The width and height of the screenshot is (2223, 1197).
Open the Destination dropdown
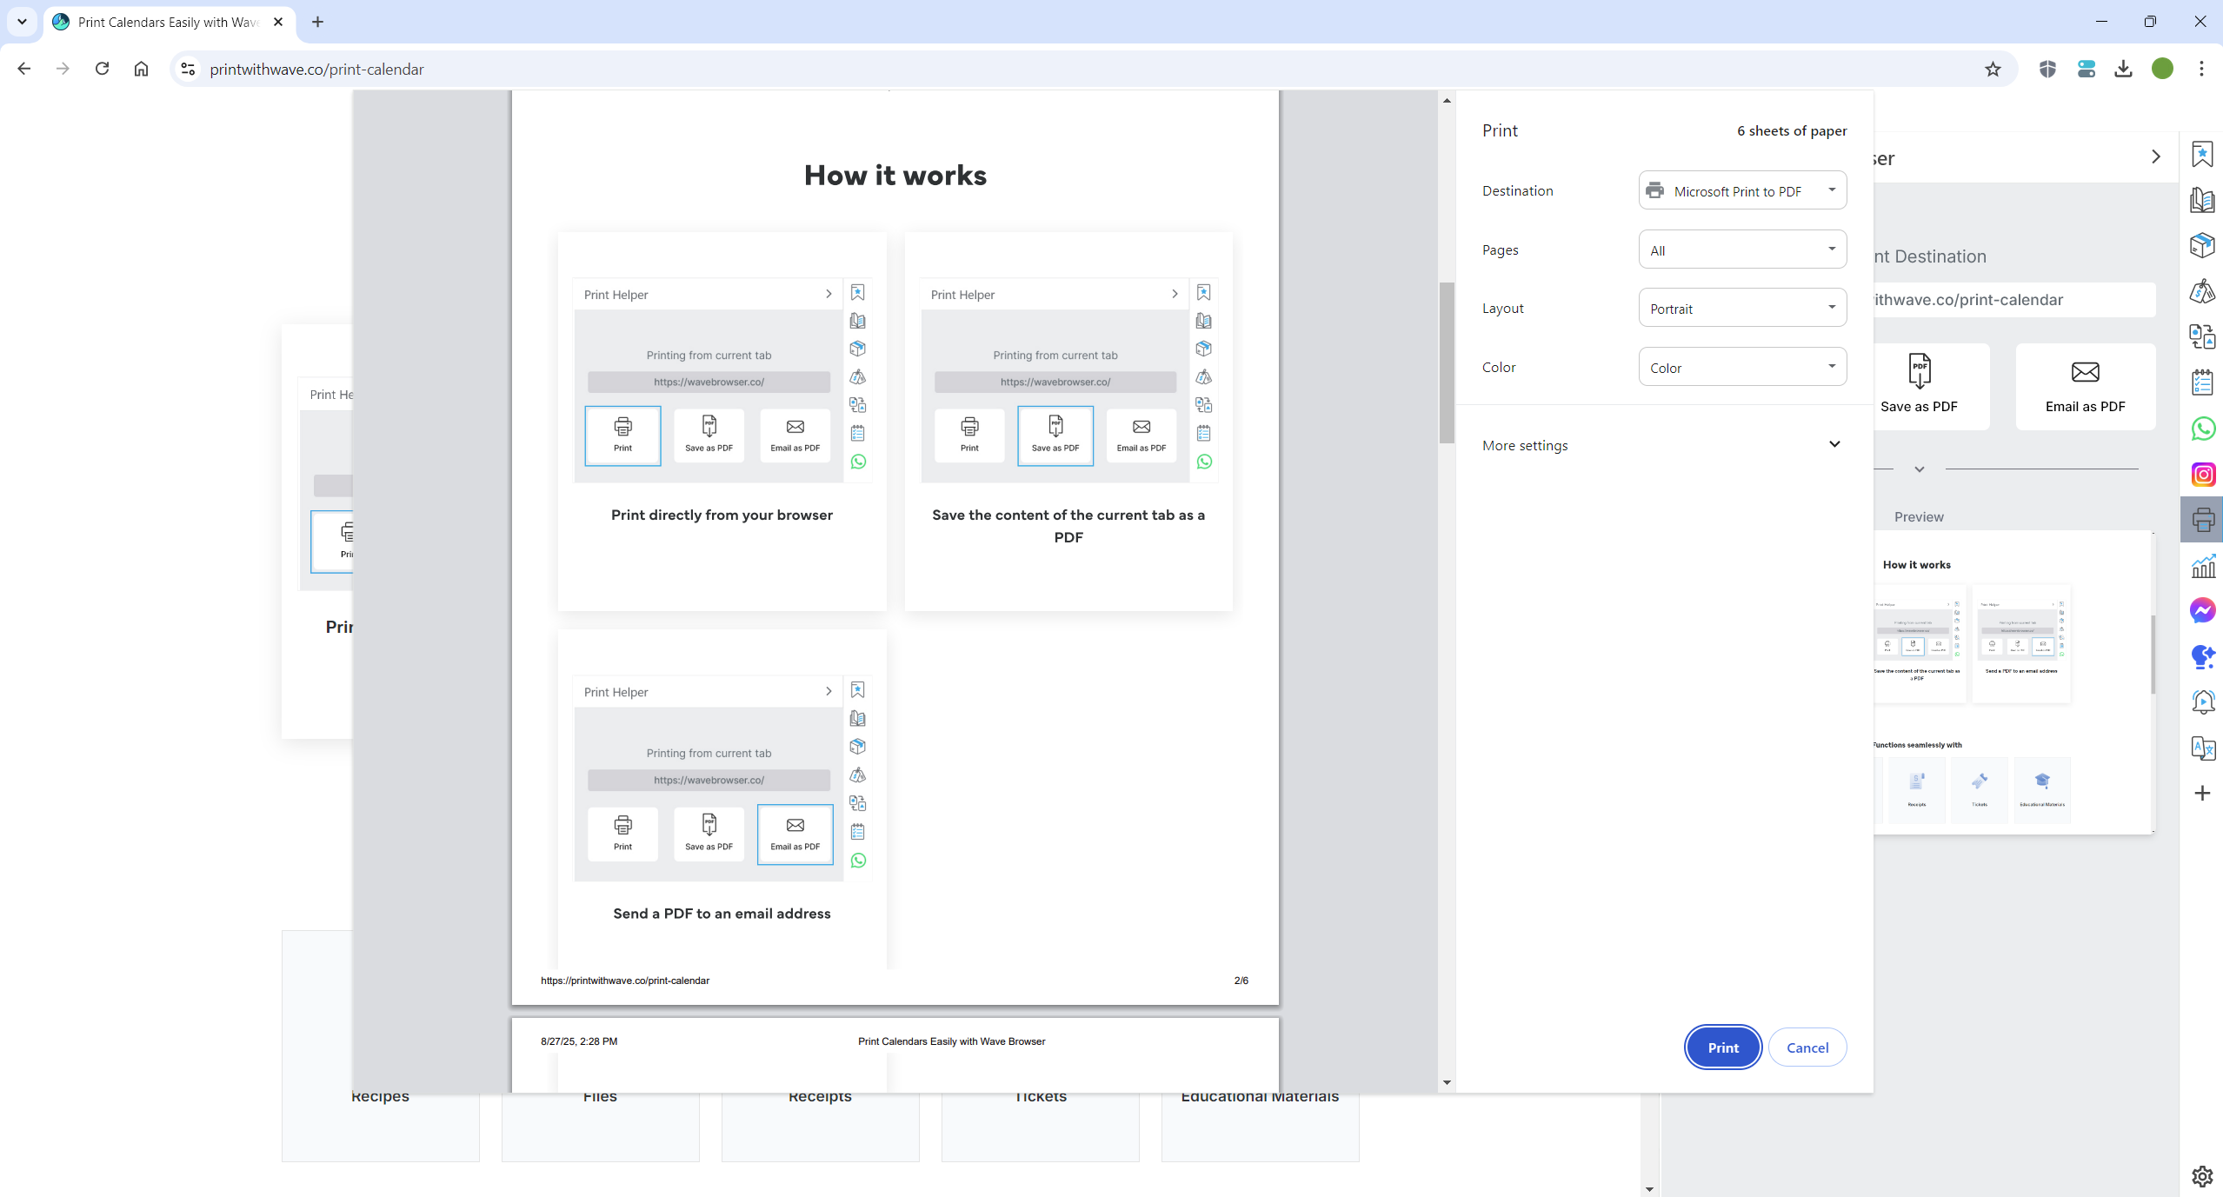1742,191
